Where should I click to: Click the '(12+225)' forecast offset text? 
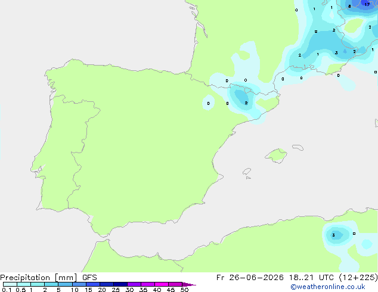[358, 278]
